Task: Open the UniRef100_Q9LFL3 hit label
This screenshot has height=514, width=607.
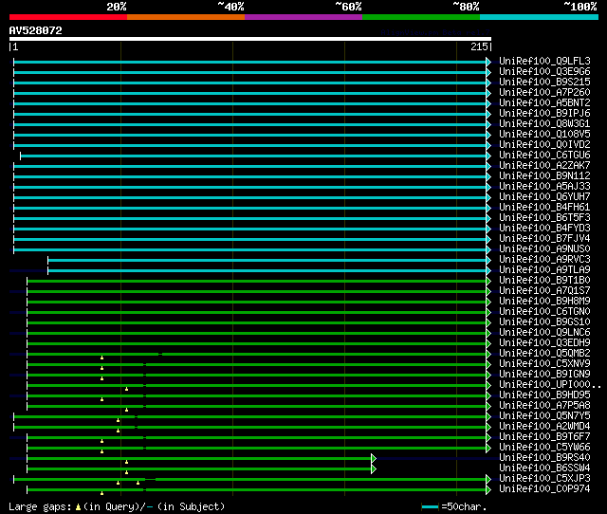Action: [x=544, y=61]
